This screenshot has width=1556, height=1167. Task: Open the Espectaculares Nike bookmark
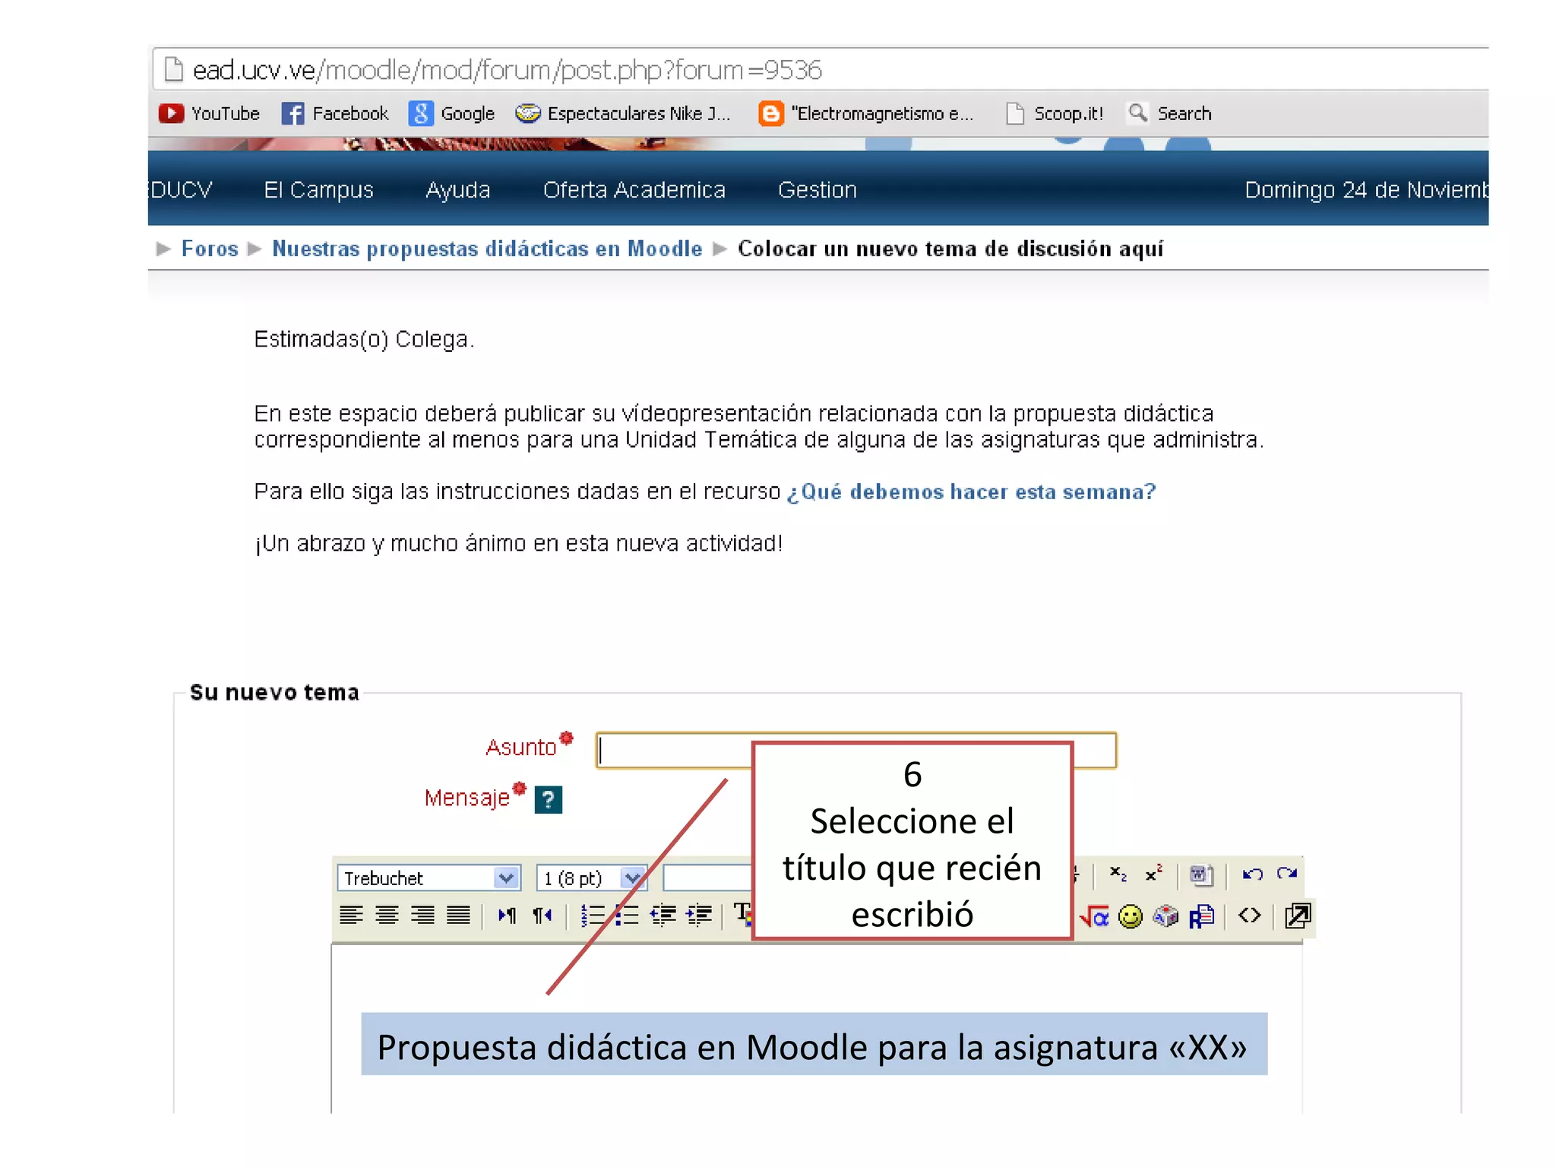(623, 113)
